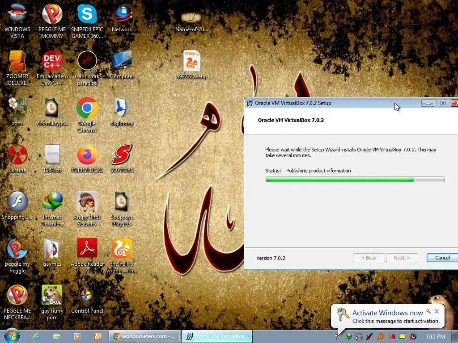Switch to worldometers.com Chrome taskbar window
This screenshot has width=458, height=343.
tap(144, 336)
